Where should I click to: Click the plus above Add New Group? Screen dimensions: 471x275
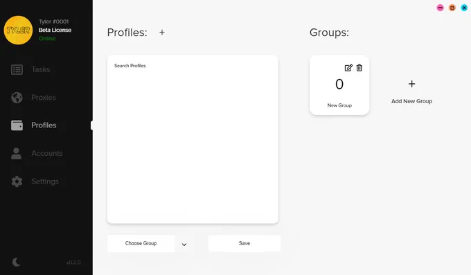click(x=412, y=84)
